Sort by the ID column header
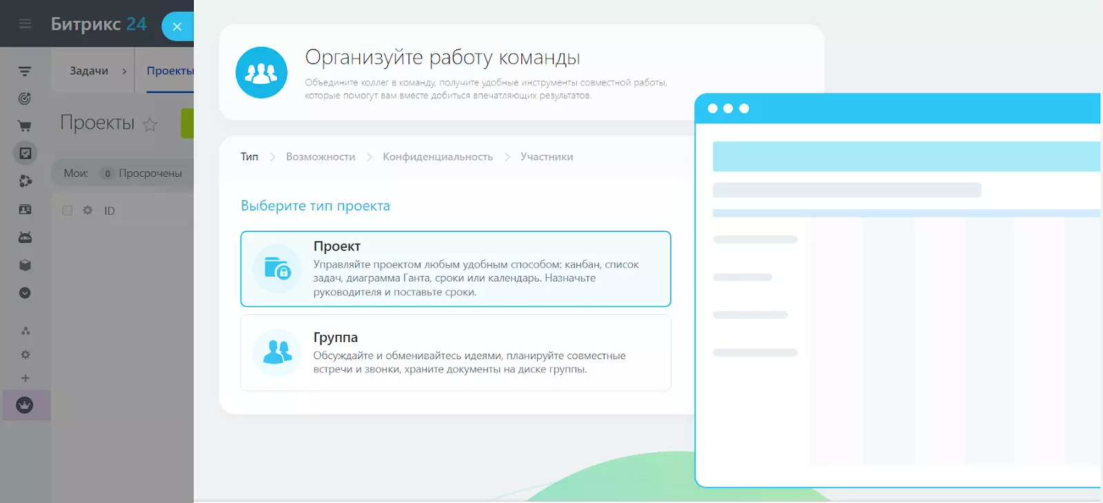The image size is (1103, 503). (x=110, y=211)
